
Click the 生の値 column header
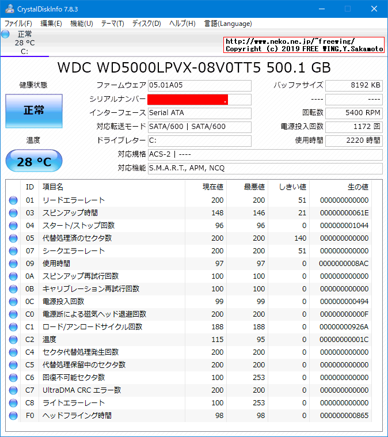[x=340, y=187]
